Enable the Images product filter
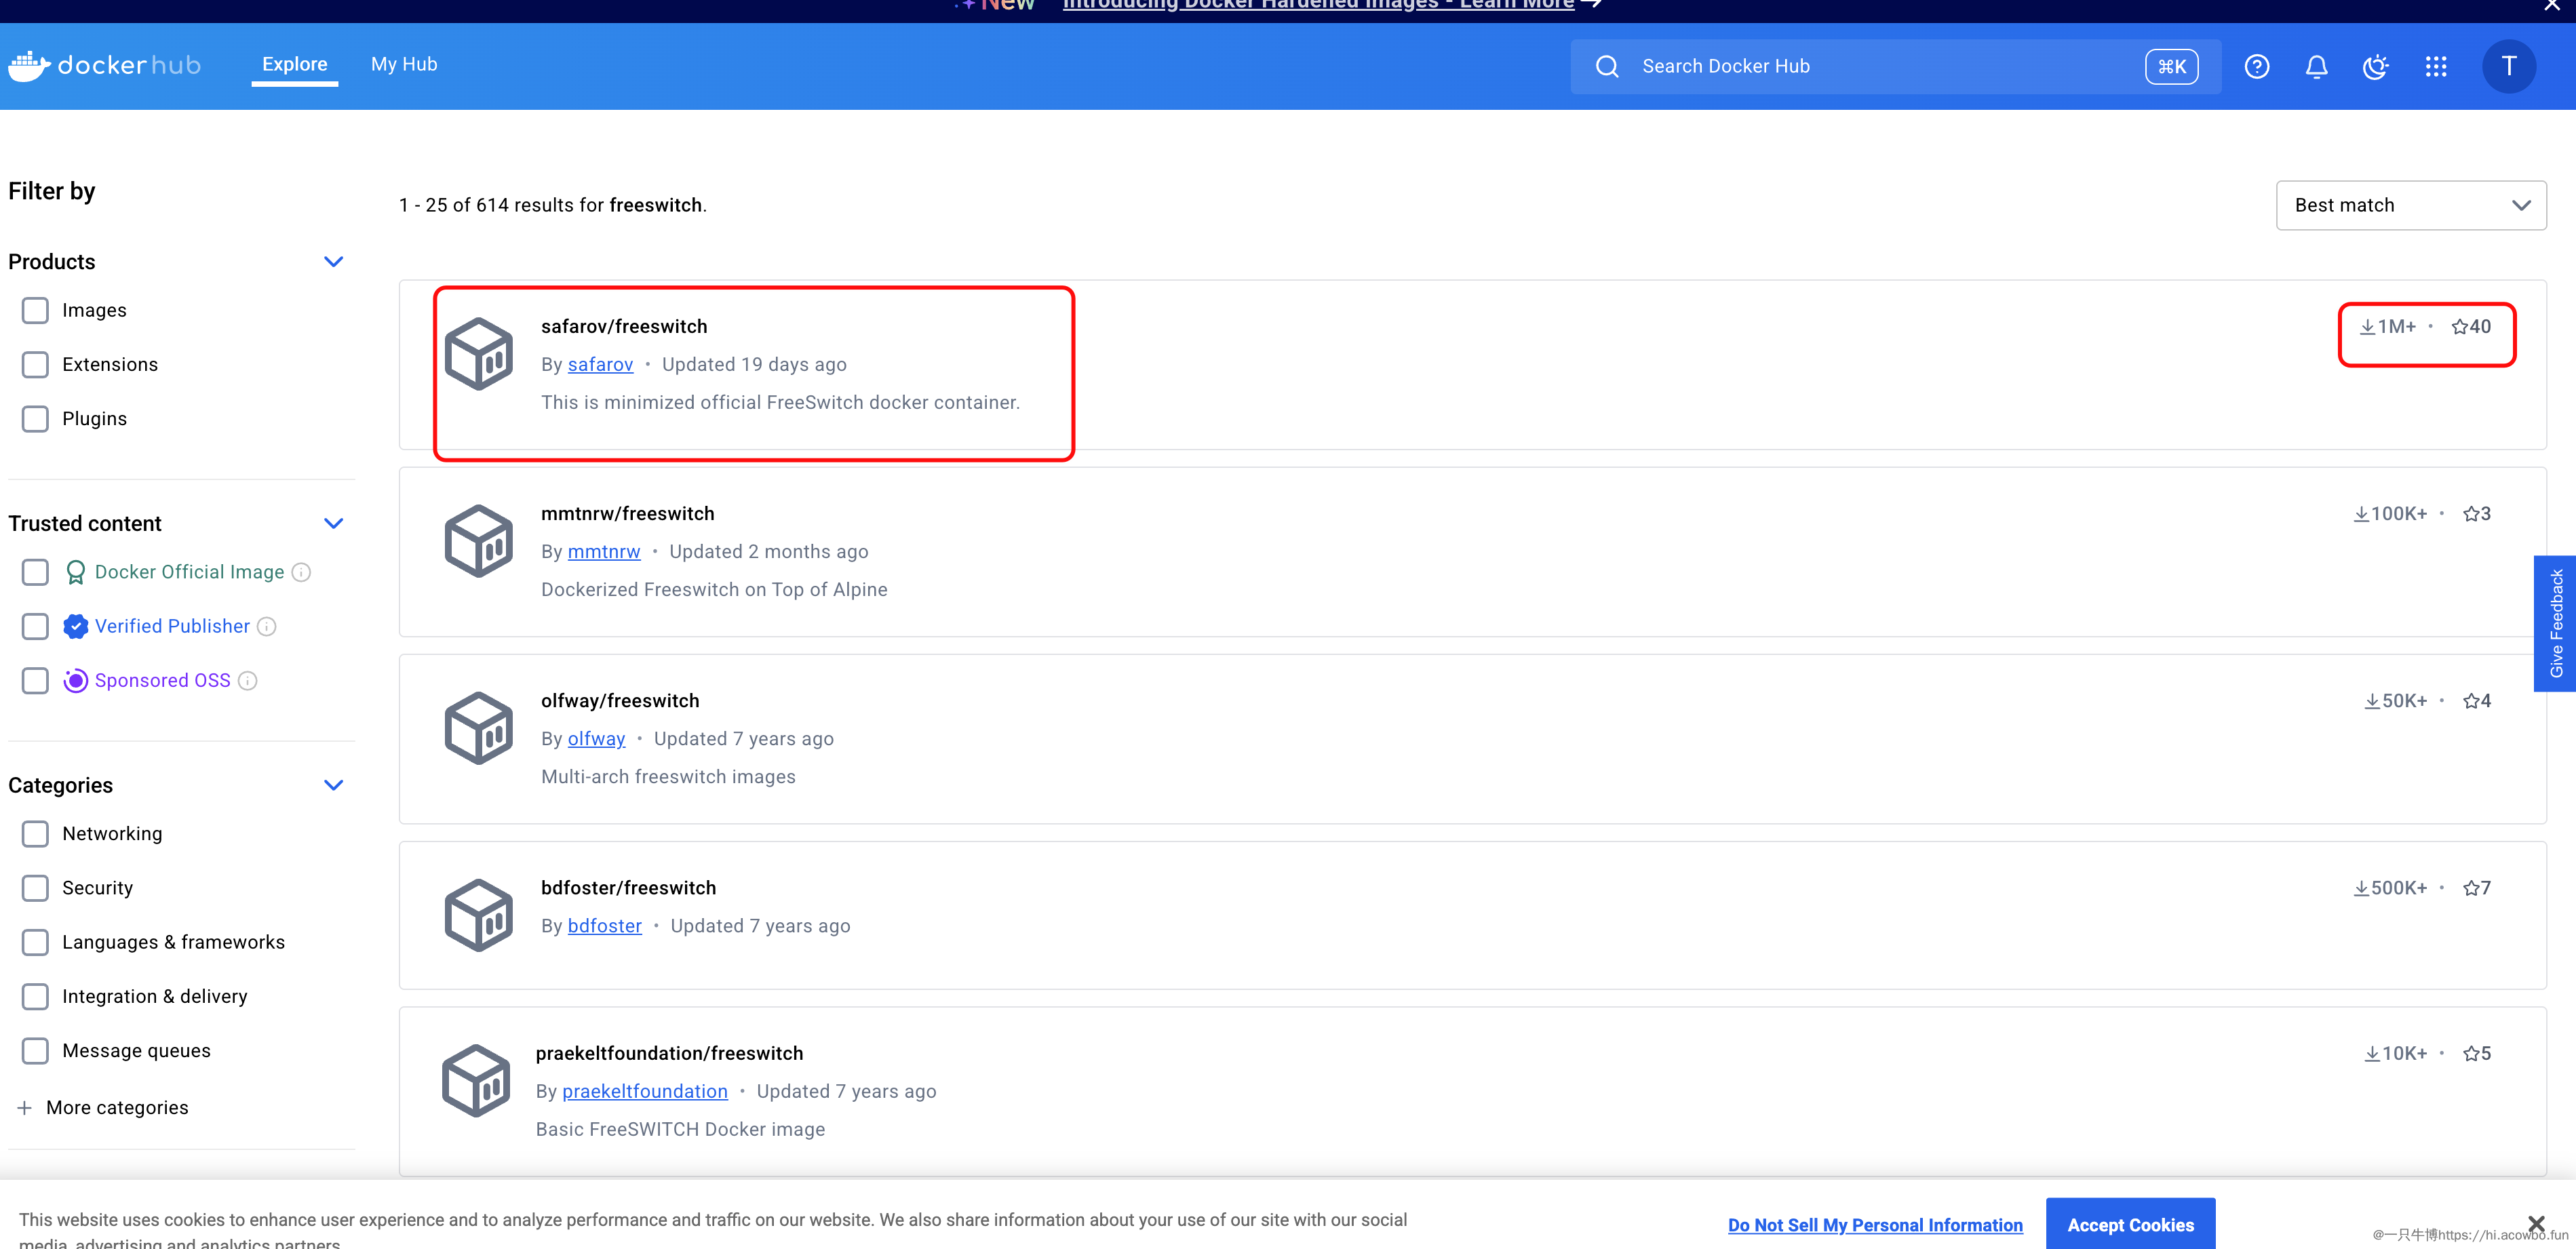 [x=35, y=310]
